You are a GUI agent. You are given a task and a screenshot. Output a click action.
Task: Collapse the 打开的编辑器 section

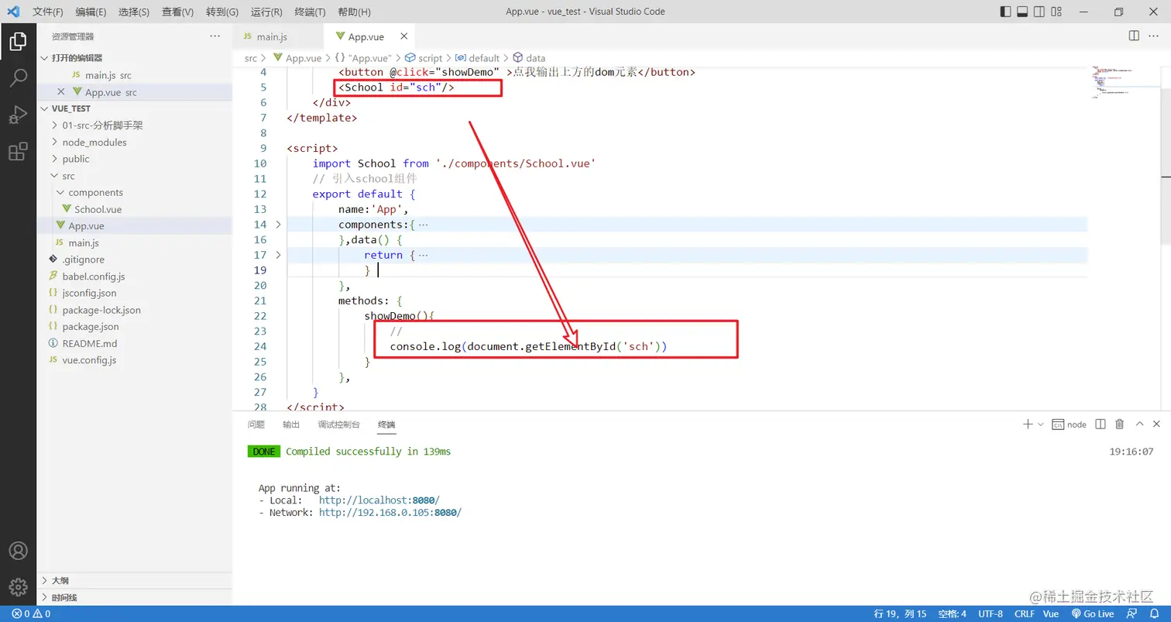click(x=134, y=58)
